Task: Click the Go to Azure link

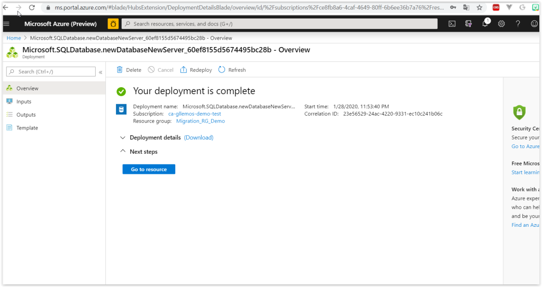Action: [526, 146]
